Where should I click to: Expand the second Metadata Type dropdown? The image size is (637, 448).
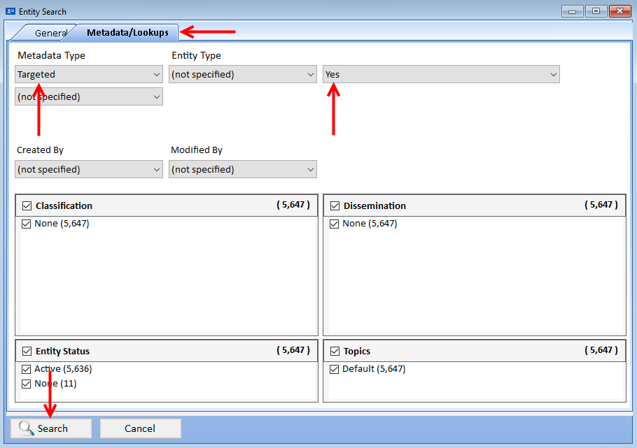click(x=156, y=96)
